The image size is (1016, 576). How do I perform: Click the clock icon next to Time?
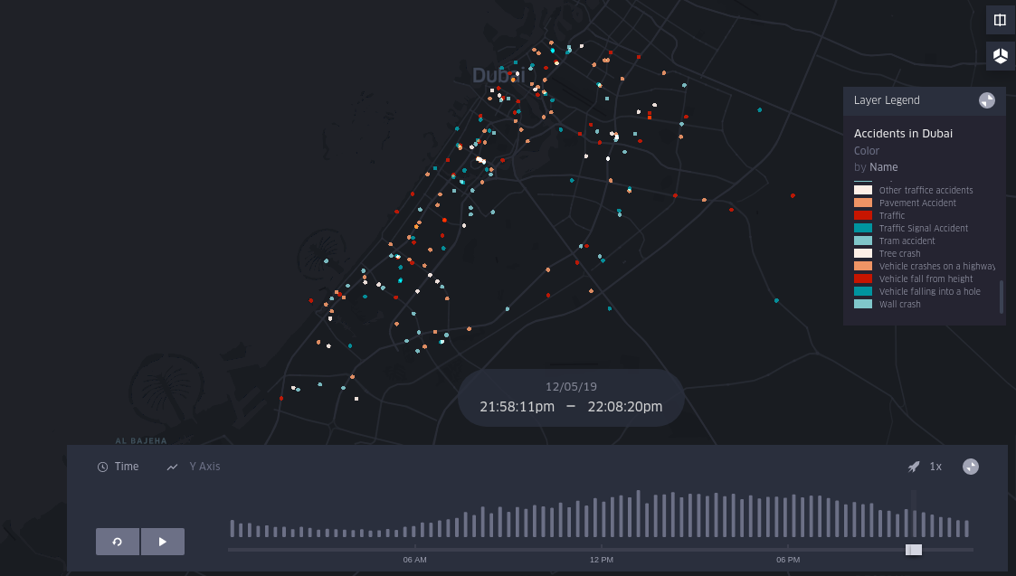pyautogui.click(x=101, y=466)
